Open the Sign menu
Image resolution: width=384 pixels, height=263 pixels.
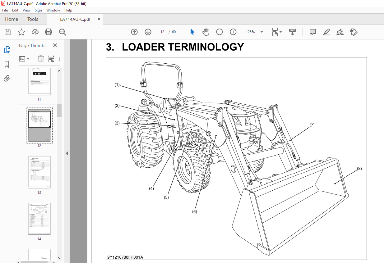38,10
